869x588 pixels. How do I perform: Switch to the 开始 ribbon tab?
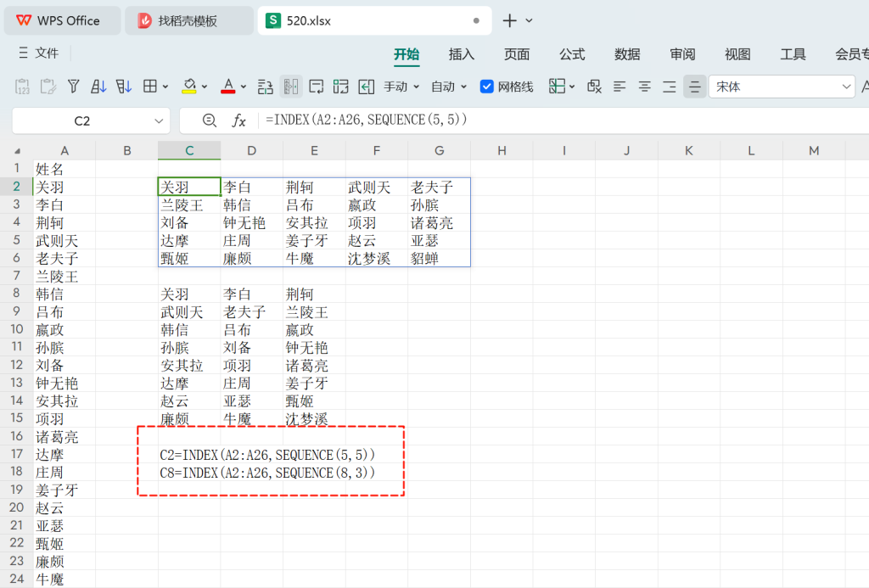pos(406,53)
